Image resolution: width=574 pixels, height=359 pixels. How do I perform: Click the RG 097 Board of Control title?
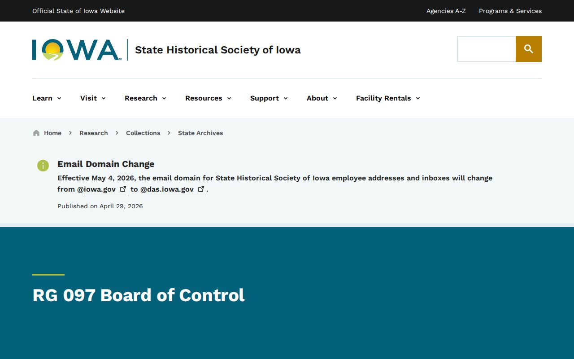pyautogui.click(x=139, y=295)
